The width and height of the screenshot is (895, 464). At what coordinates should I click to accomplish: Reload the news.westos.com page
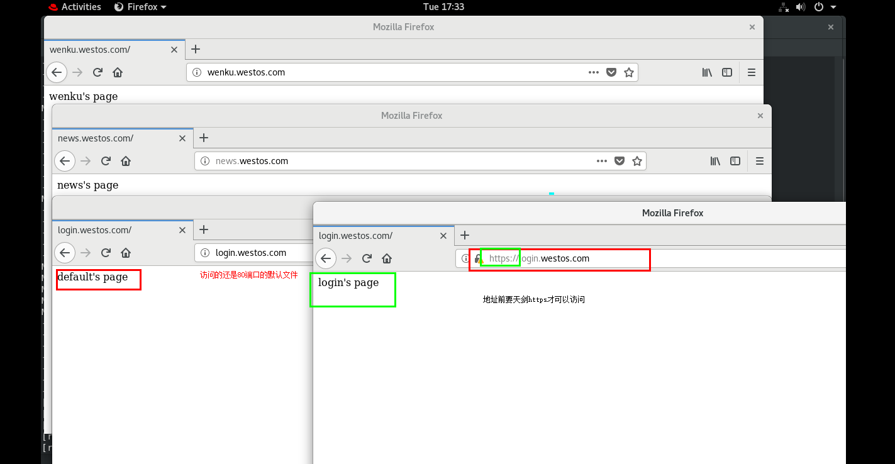(x=106, y=161)
